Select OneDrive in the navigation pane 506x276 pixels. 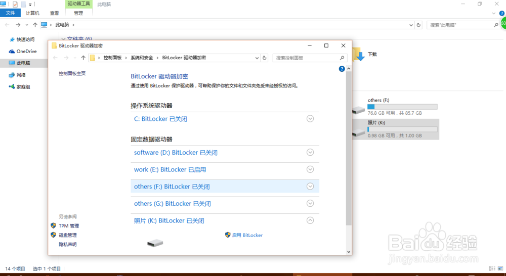coord(23,51)
